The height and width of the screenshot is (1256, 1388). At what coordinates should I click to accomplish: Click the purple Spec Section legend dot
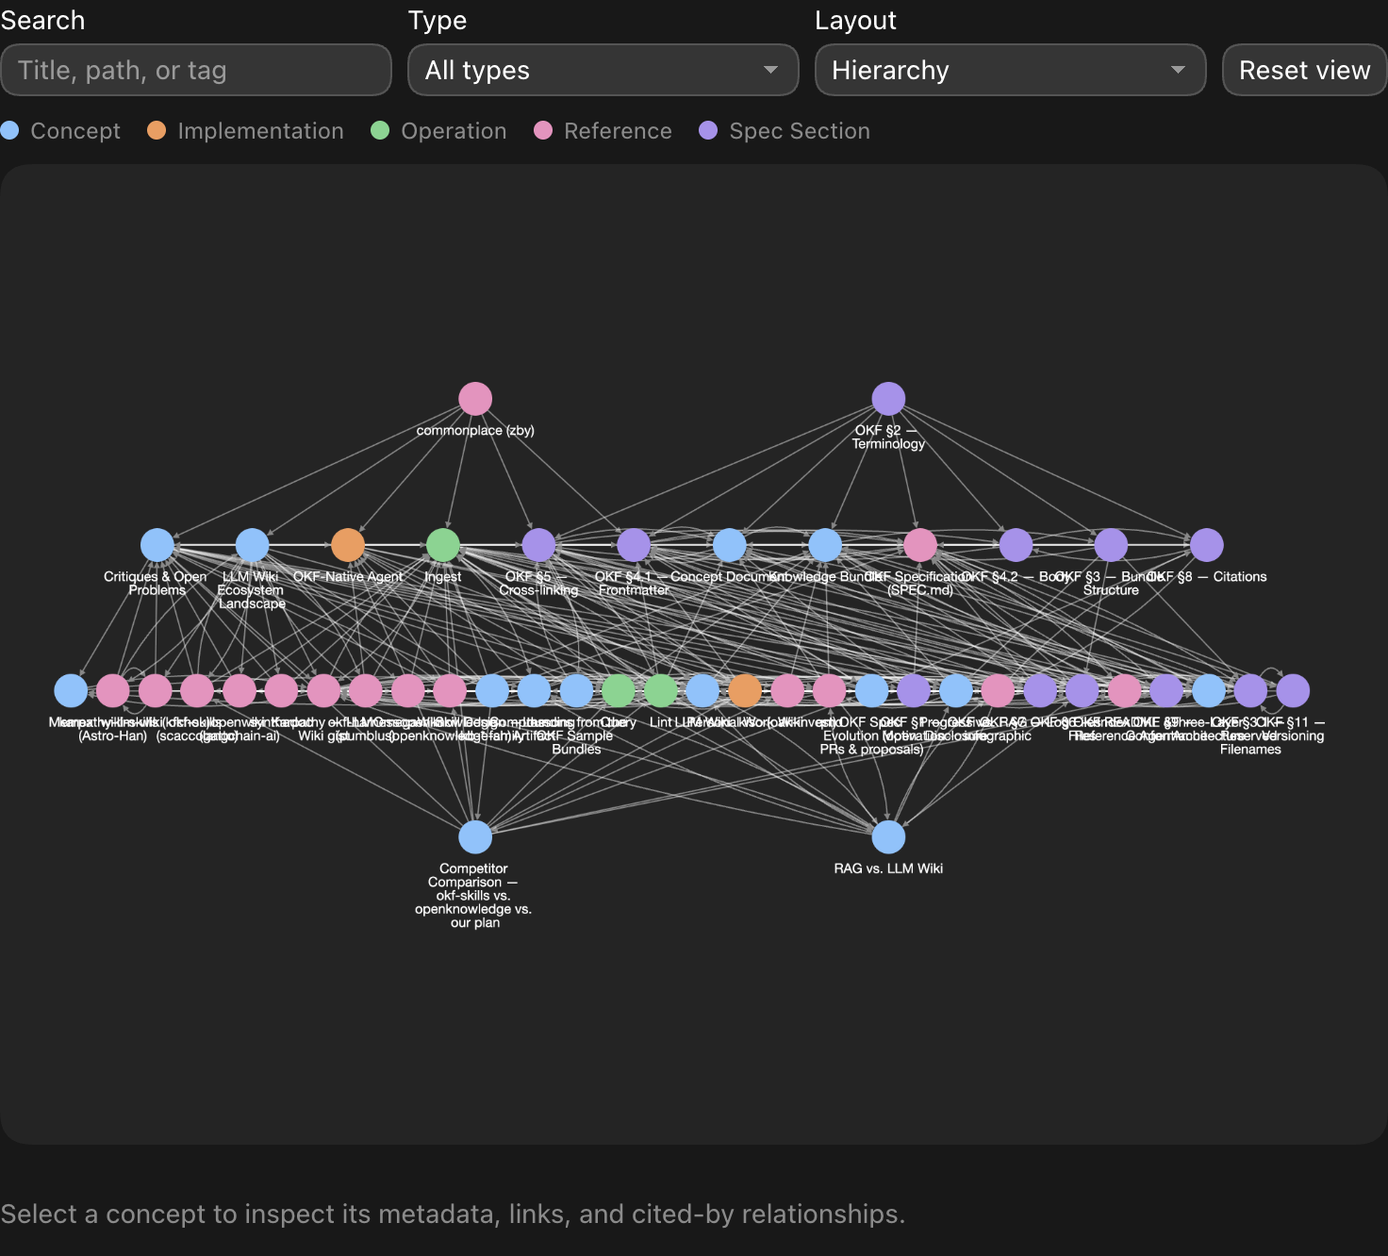click(708, 130)
